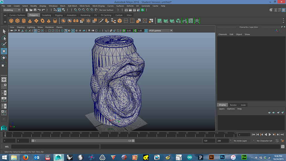Select the polygon cone shelf icon

pyautogui.click(x=30, y=21)
